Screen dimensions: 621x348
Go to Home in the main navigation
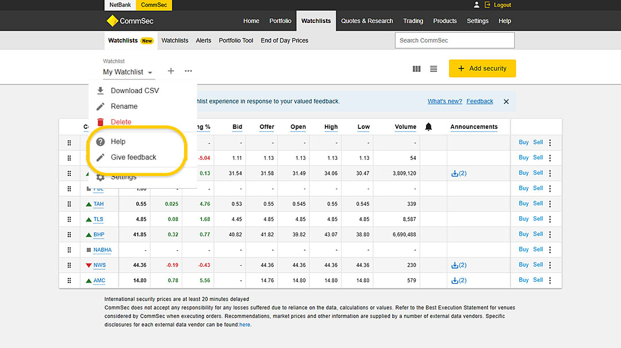click(251, 21)
